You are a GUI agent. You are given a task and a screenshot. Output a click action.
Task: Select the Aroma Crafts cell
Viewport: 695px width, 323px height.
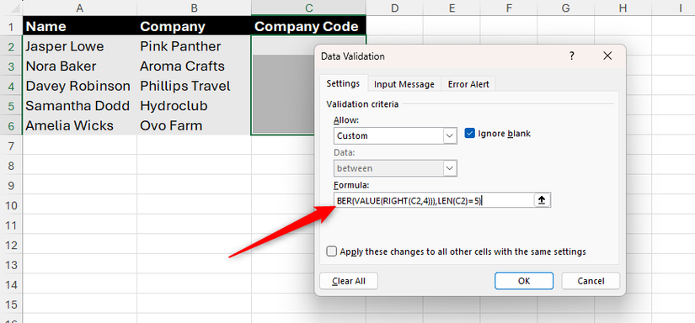[194, 66]
